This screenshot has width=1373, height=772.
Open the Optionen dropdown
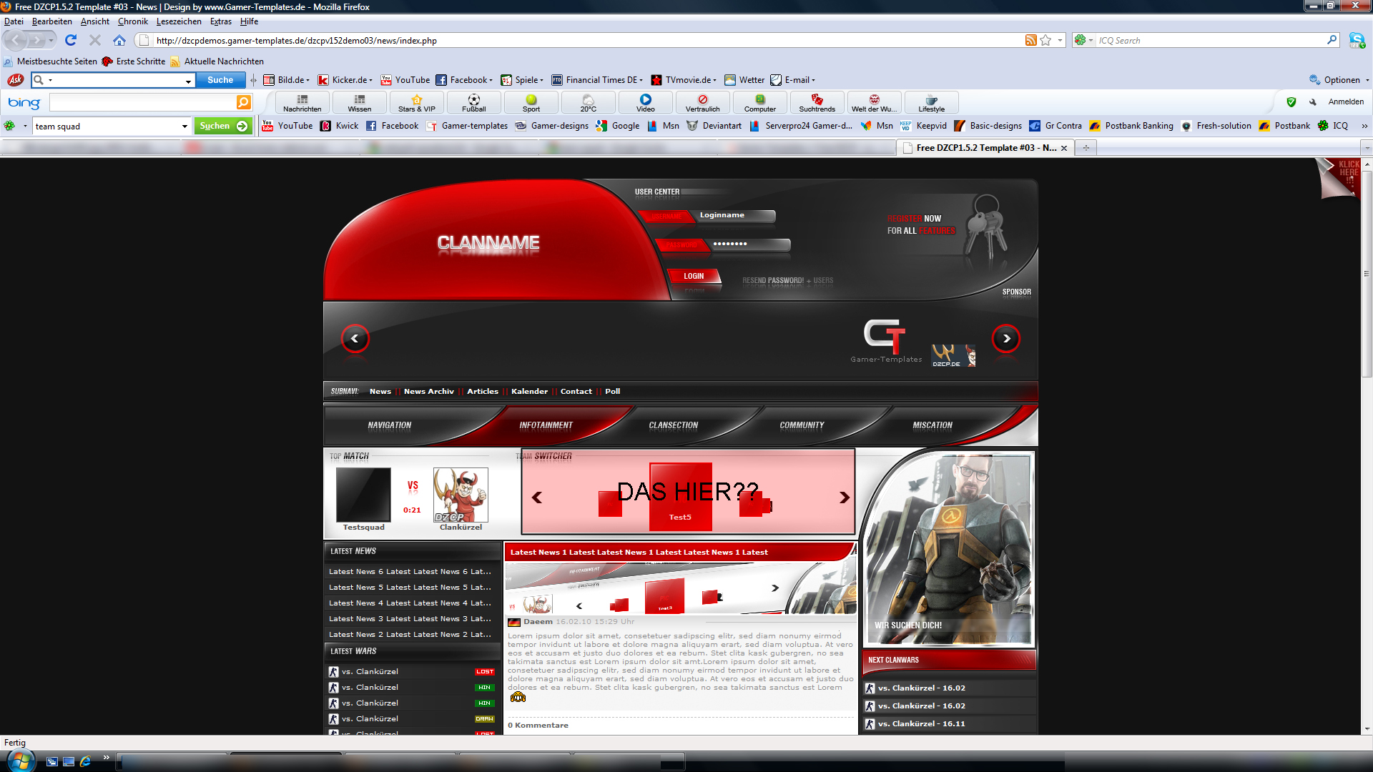point(1339,80)
